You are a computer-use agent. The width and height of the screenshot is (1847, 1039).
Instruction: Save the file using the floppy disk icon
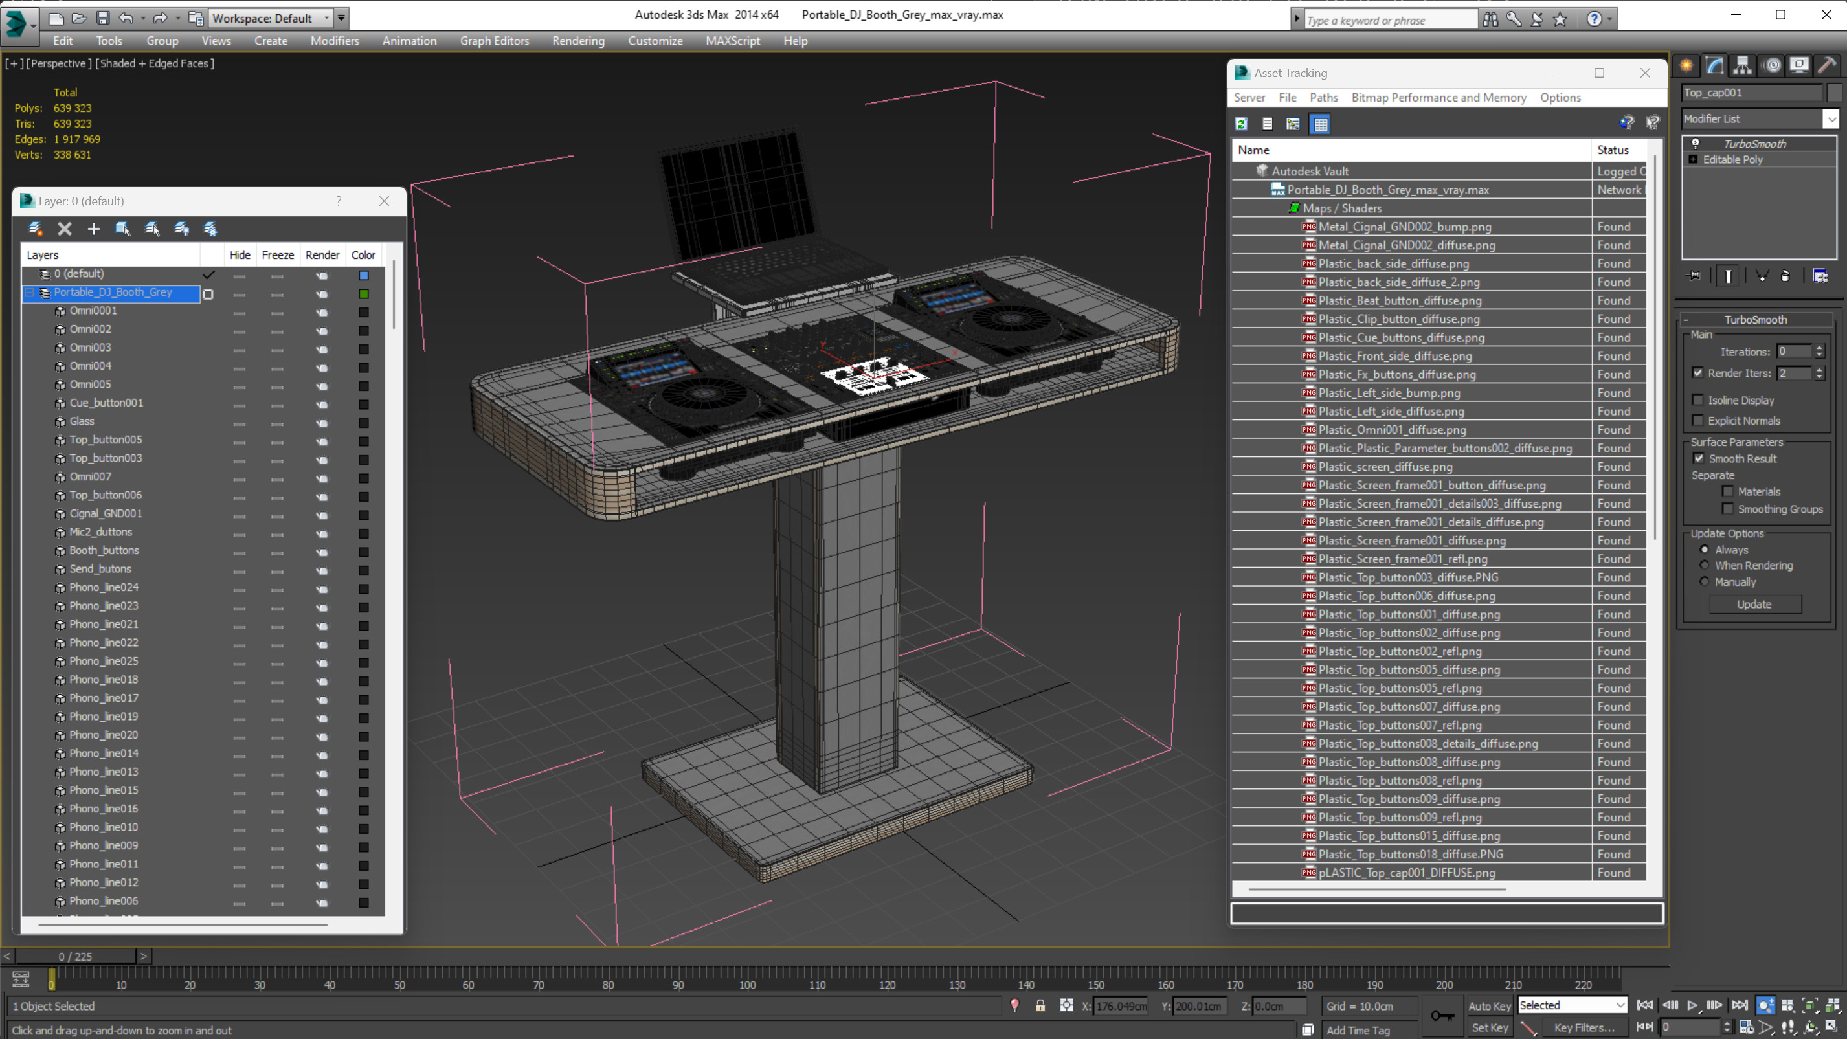[x=102, y=18]
